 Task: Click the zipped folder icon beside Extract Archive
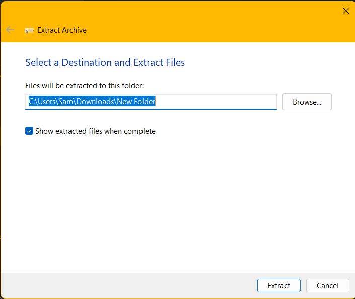pyautogui.click(x=29, y=30)
